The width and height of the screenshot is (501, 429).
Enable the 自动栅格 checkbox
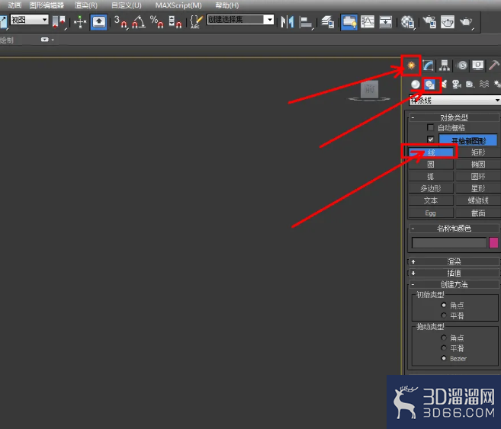pyautogui.click(x=430, y=128)
